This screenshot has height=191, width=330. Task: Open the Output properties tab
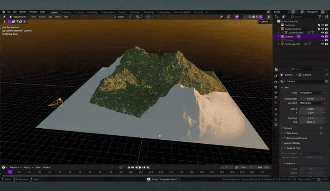click(x=276, y=87)
